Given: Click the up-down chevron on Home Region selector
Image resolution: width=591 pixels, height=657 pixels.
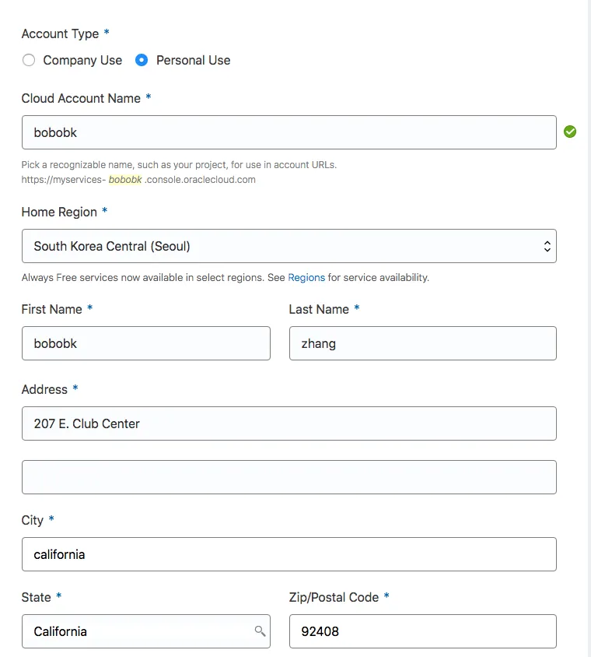Looking at the screenshot, I should tap(548, 244).
